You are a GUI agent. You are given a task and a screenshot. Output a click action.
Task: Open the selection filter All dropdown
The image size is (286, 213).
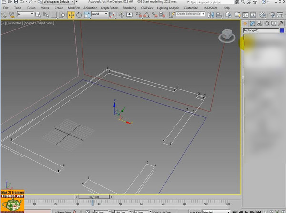coord(25,14)
